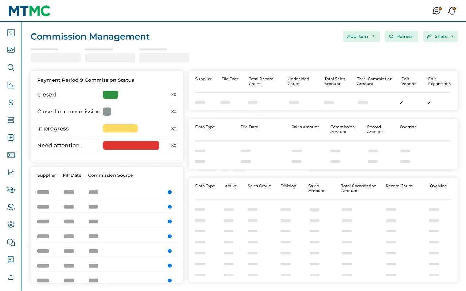Click the Fill Date column header

(72, 175)
